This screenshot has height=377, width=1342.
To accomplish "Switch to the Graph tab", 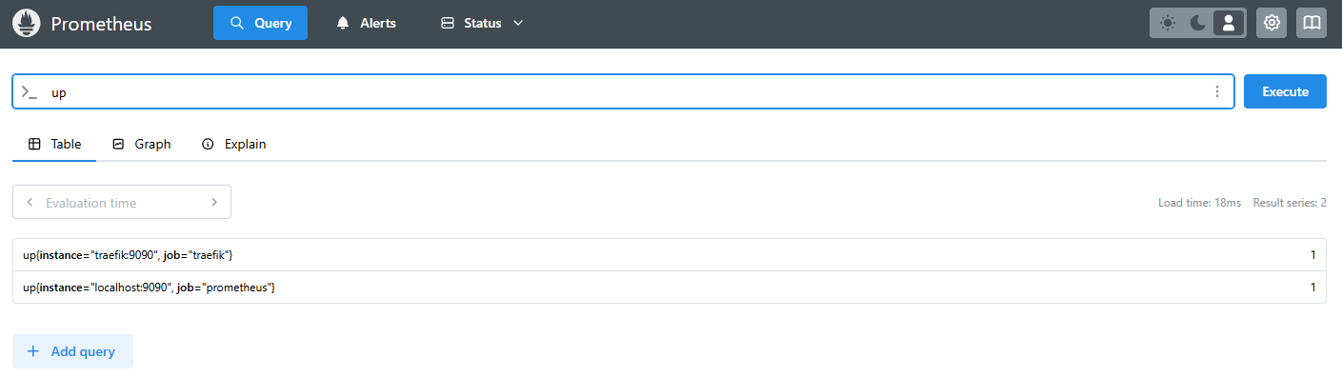I will (141, 145).
